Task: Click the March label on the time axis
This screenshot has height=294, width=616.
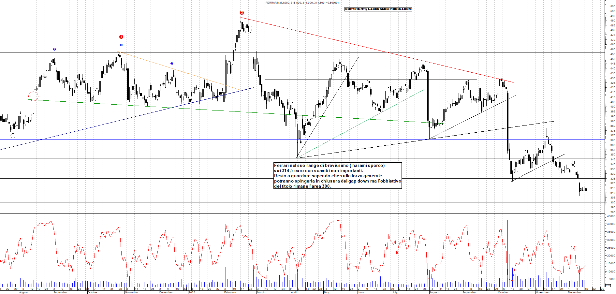Action: 261,292
